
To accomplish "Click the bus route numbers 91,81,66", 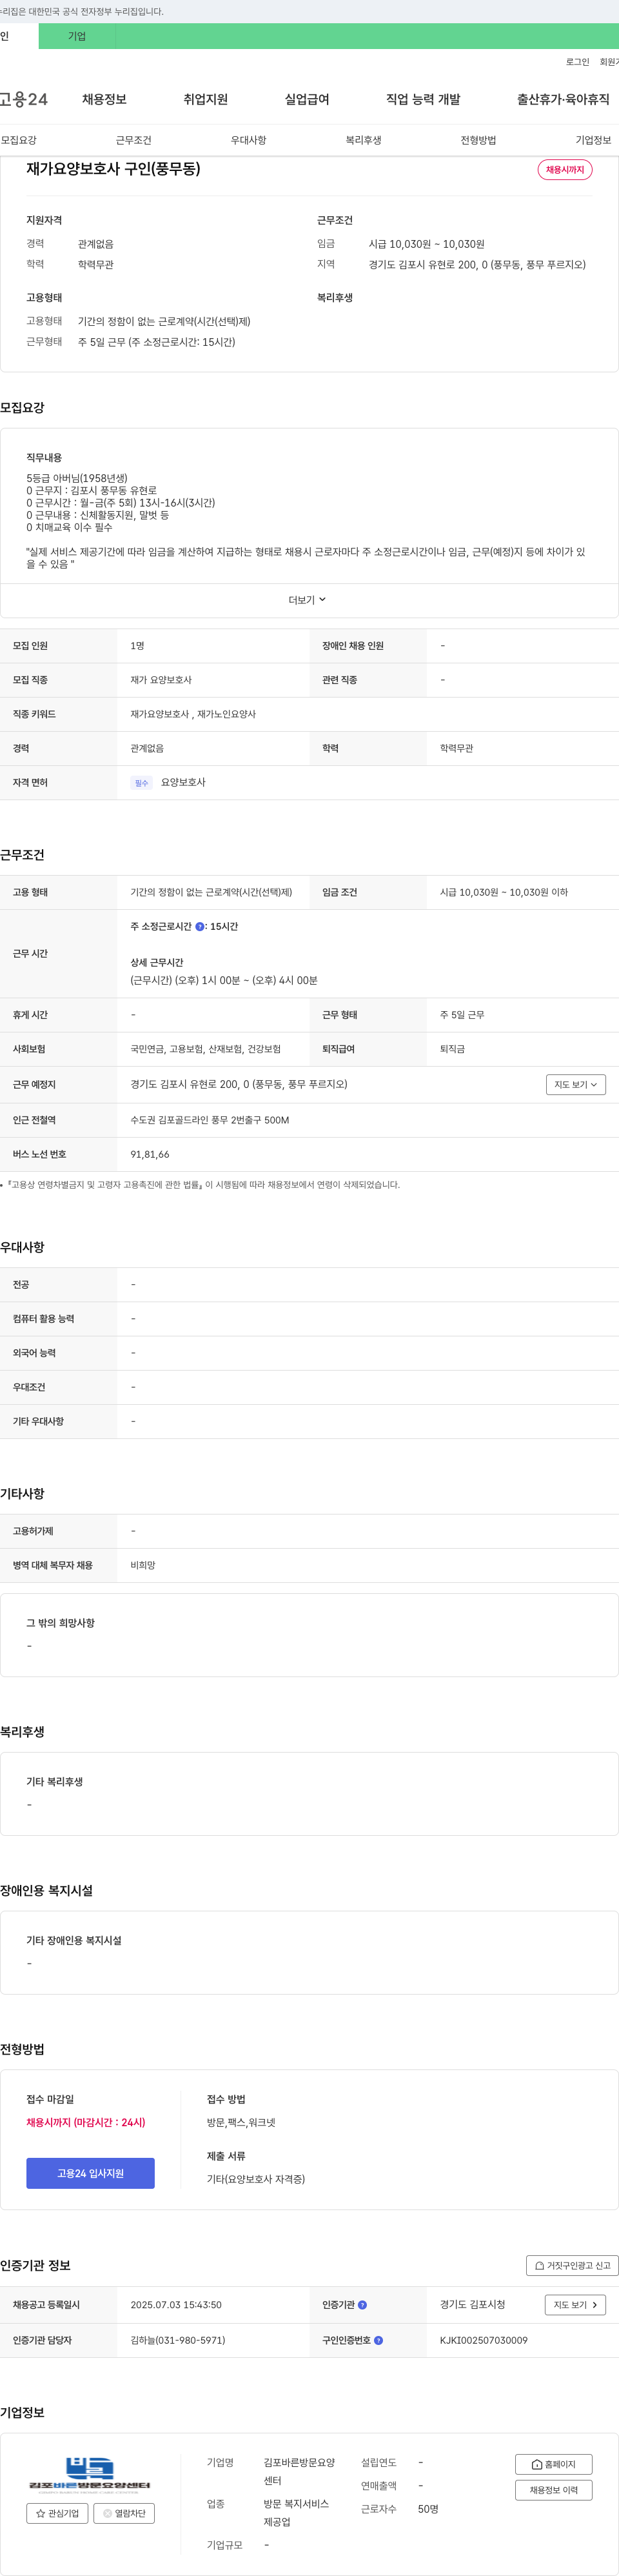I will click(x=150, y=1154).
